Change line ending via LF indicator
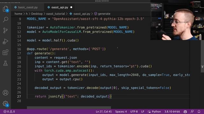The image size is (204, 114). [143, 111]
